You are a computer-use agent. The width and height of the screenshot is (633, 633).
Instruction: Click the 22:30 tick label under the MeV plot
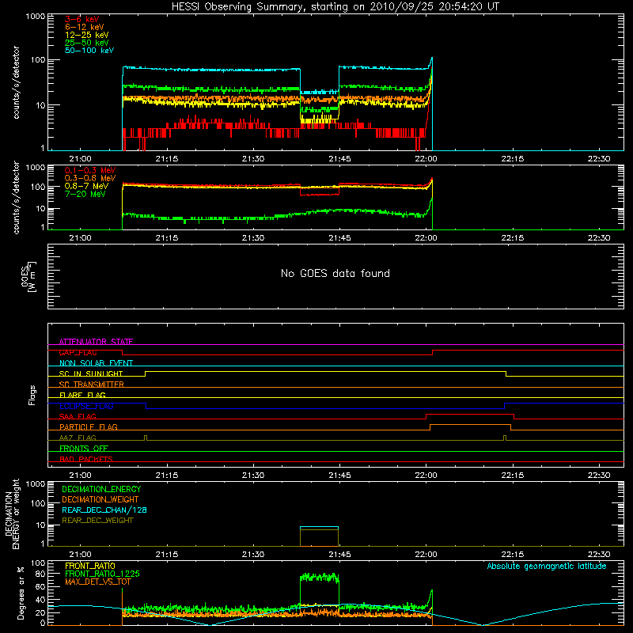(x=599, y=238)
